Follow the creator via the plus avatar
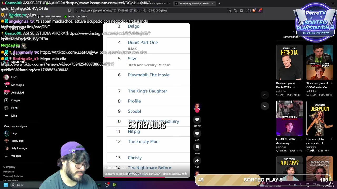 tap(197, 111)
